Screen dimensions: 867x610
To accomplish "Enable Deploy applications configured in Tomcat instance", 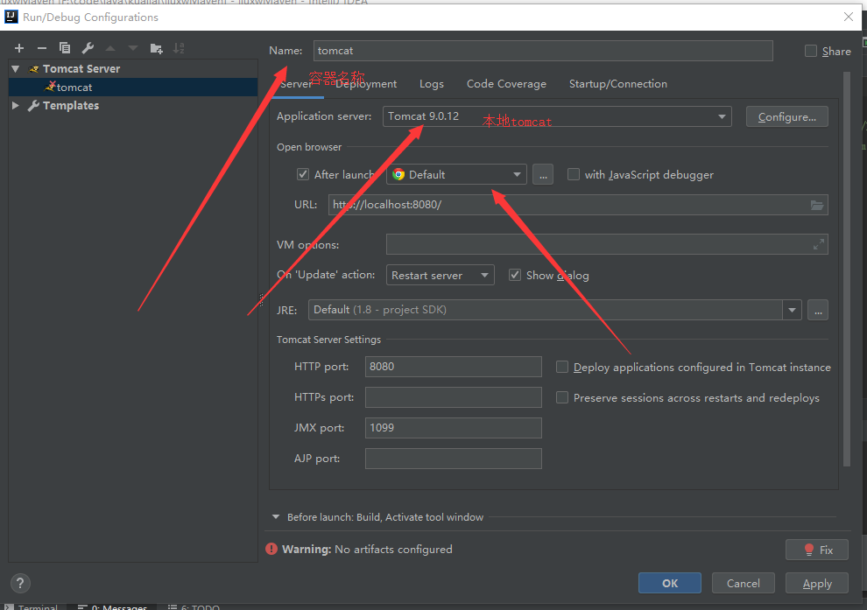I will [x=561, y=367].
